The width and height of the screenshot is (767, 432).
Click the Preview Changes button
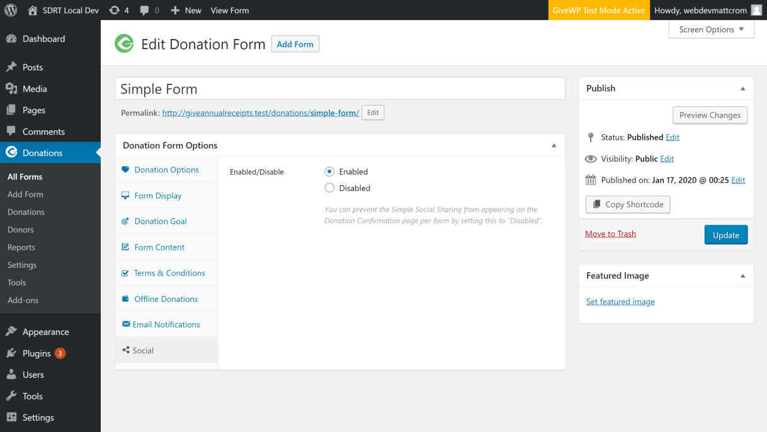pyautogui.click(x=710, y=115)
